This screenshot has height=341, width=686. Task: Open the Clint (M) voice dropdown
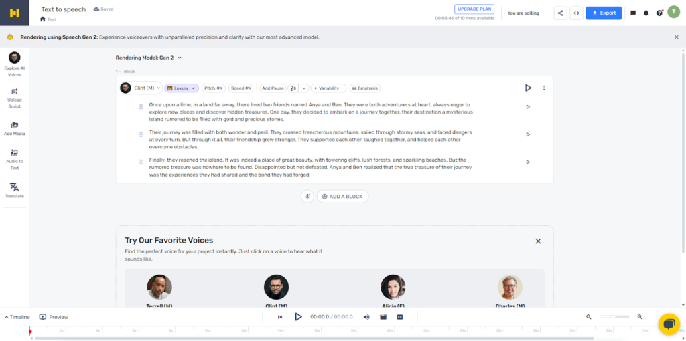[x=141, y=88]
